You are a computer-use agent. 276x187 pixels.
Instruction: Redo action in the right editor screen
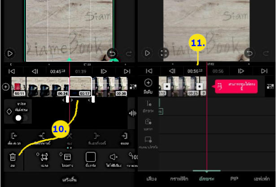point(266,53)
